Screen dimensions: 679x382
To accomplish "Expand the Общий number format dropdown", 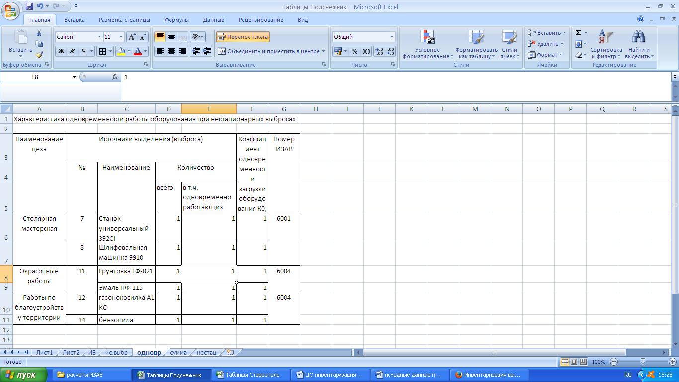I will (392, 37).
